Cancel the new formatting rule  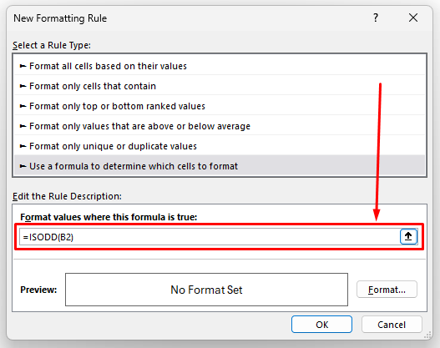pos(392,325)
